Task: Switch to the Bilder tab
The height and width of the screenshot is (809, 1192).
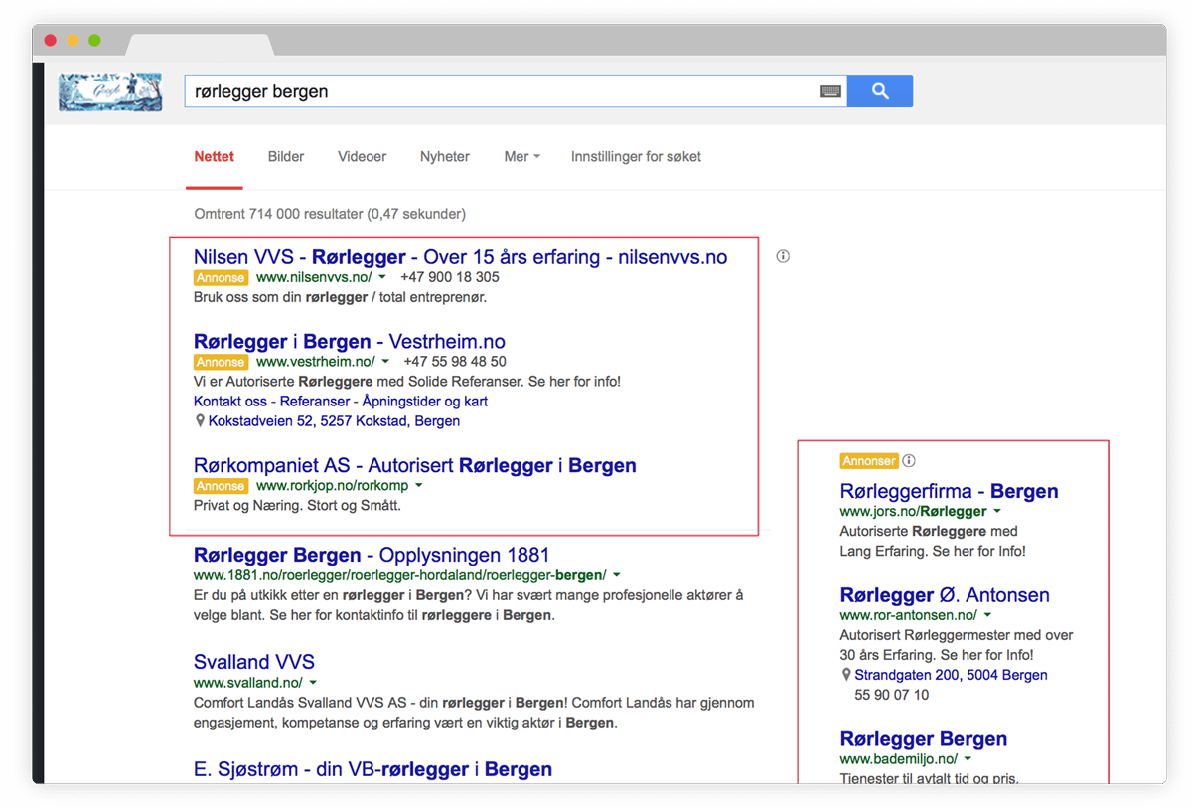Action: tap(286, 156)
